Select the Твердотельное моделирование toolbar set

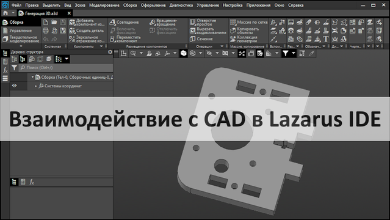[x=21, y=39]
